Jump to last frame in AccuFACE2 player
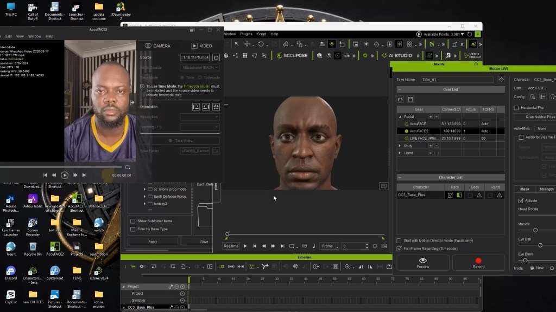The image size is (556, 312). (x=84, y=175)
